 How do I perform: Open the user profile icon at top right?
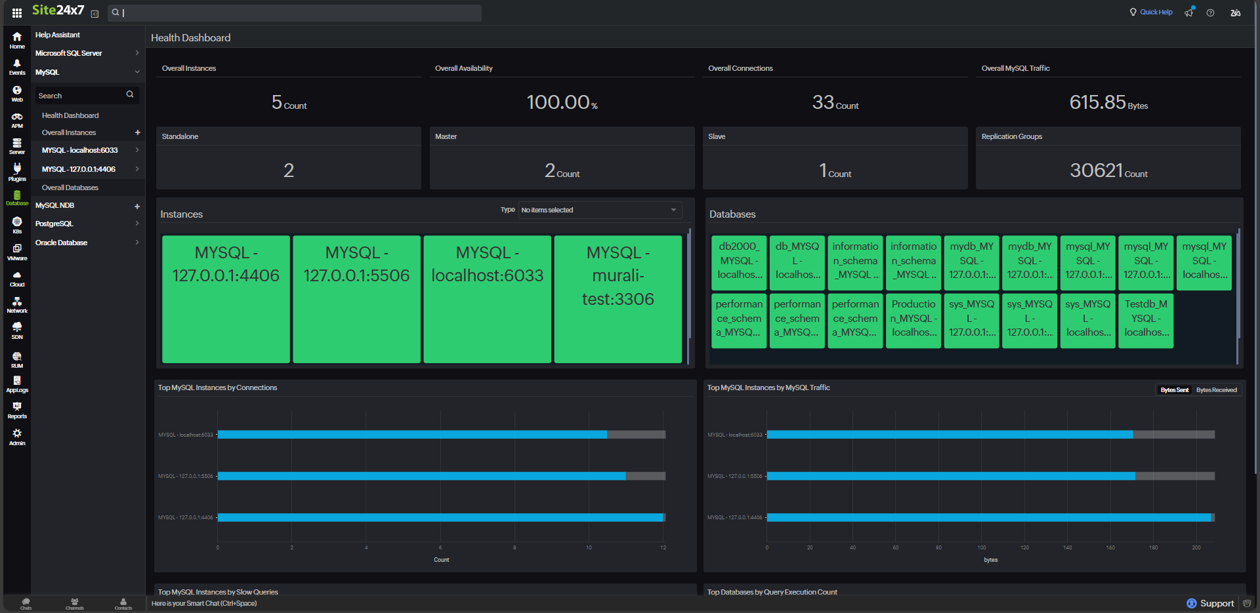pos(1235,13)
